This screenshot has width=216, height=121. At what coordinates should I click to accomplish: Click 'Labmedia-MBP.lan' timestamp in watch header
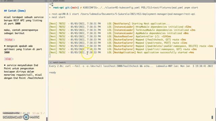[185, 66]
